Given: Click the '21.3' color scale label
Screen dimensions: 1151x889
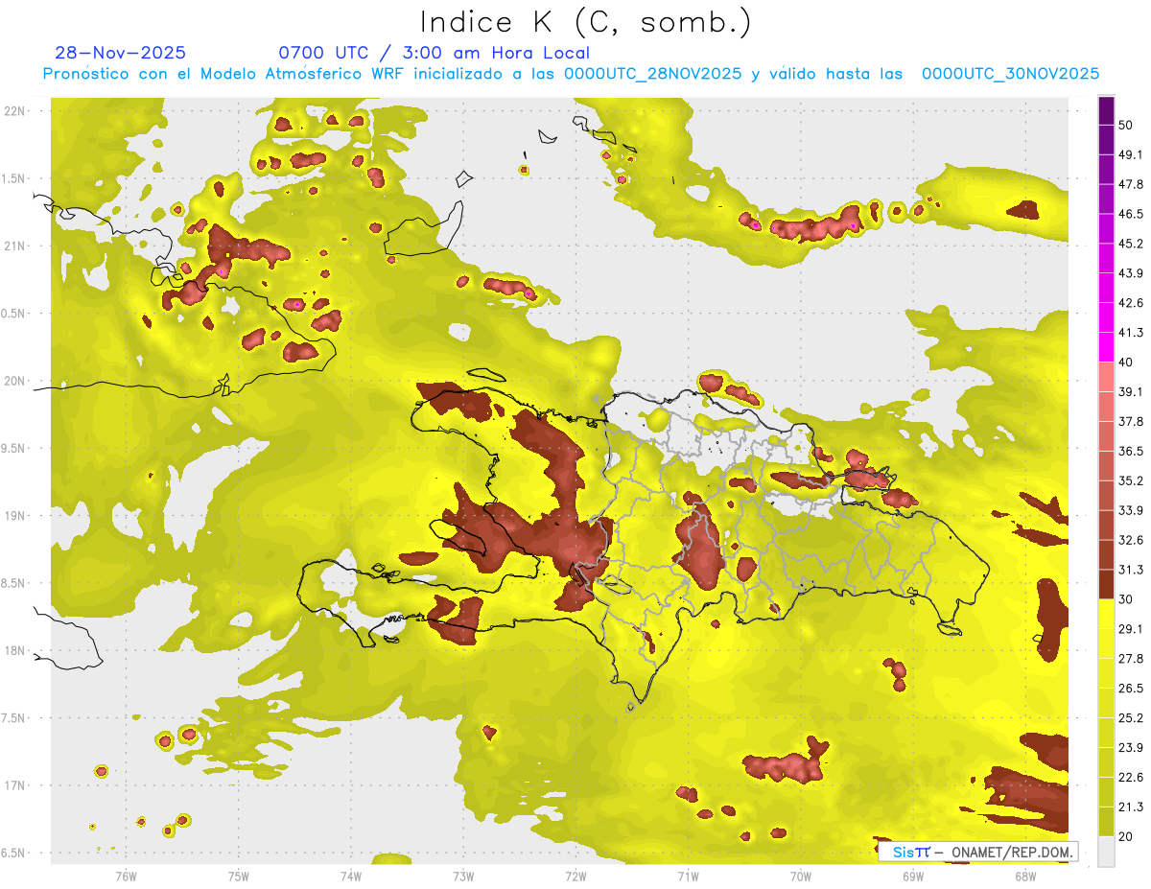Looking at the screenshot, I should pos(1131,807).
